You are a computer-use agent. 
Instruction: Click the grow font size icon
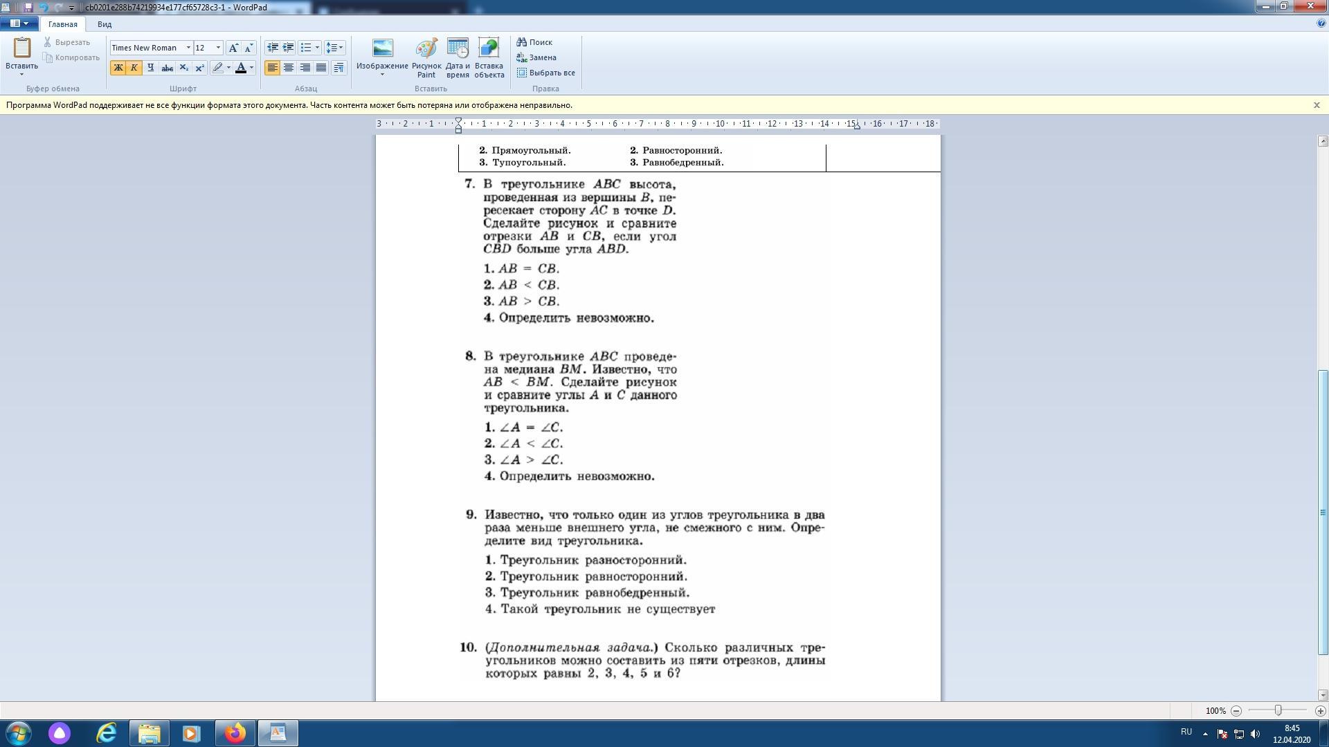tap(233, 48)
